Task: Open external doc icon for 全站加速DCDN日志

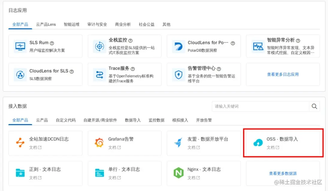Action: [x=40, y=148]
